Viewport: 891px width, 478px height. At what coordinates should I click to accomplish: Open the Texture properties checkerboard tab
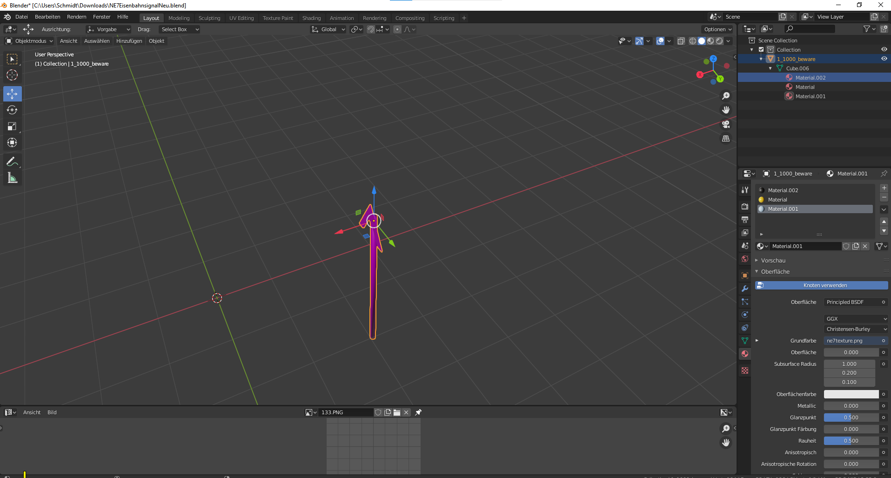click(745, 370)
